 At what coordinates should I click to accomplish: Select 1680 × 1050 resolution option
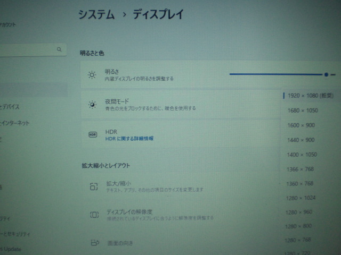[x=303, y=110]
